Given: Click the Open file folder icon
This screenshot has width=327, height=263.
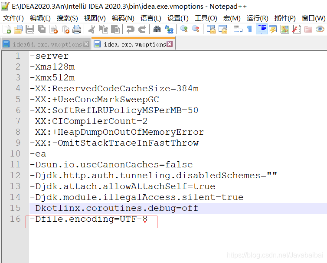Looking at the screenshot, I should [18, 29].
